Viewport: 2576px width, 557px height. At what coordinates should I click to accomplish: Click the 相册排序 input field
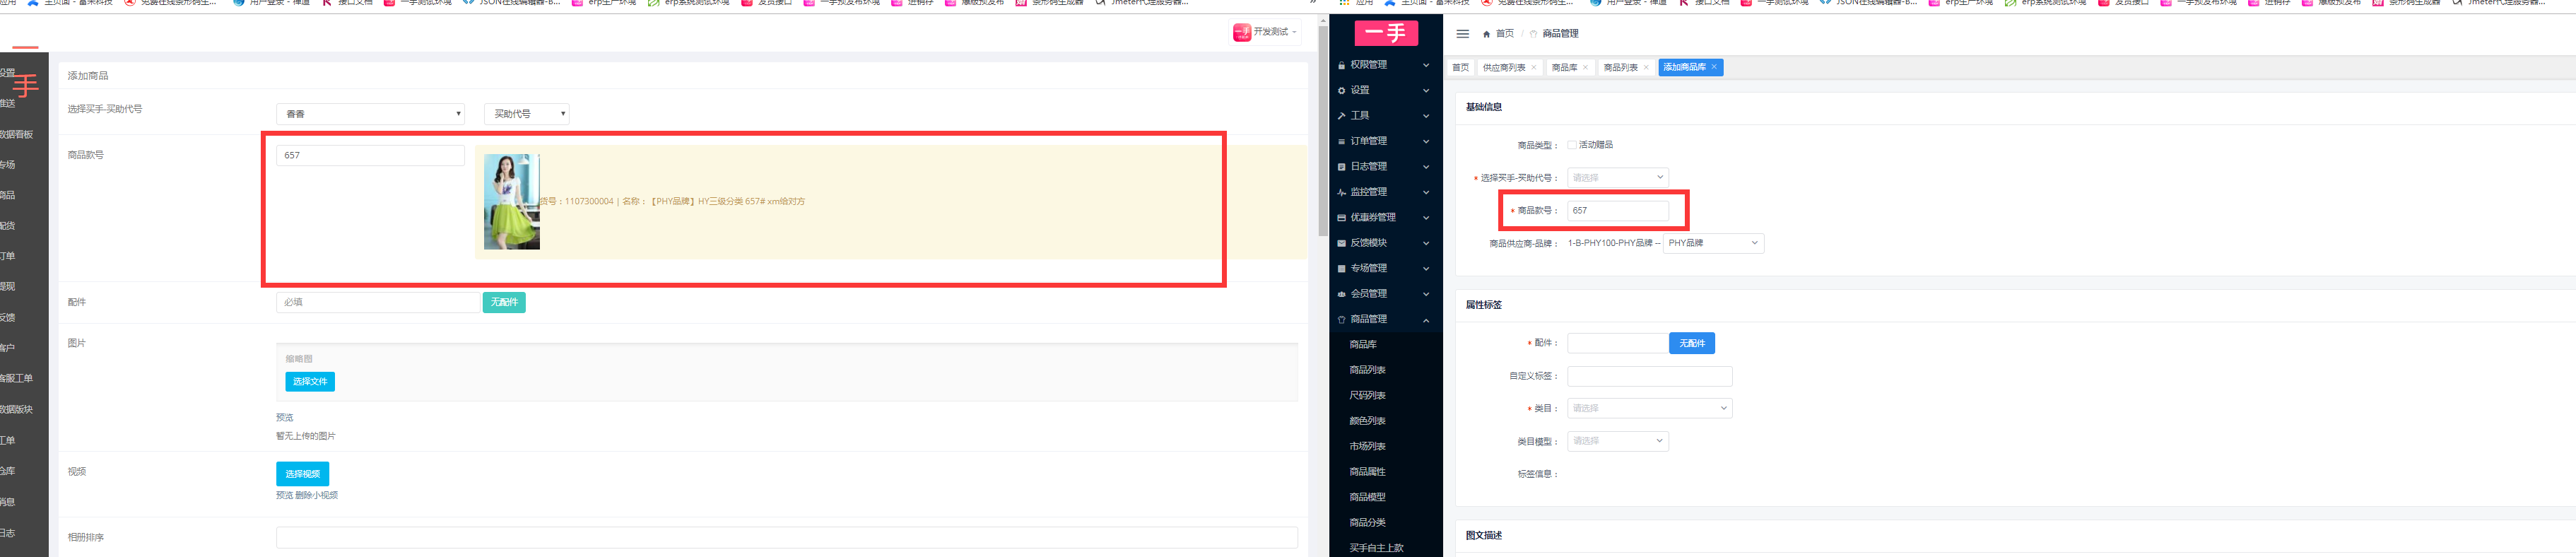(x=787, y=538)
